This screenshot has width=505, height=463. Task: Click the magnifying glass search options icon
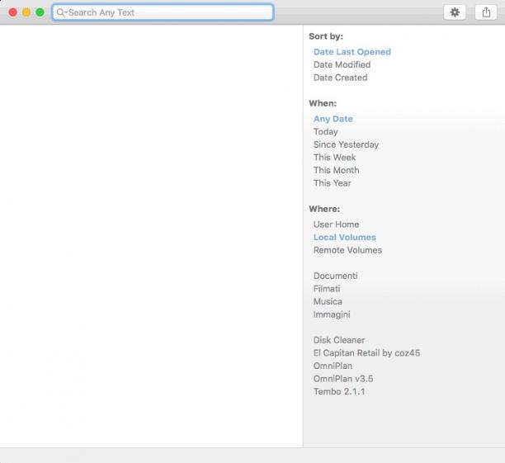[61, 12]
